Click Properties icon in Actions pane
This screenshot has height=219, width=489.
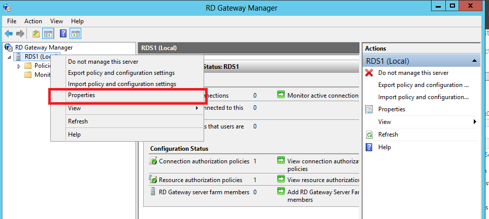369,109
